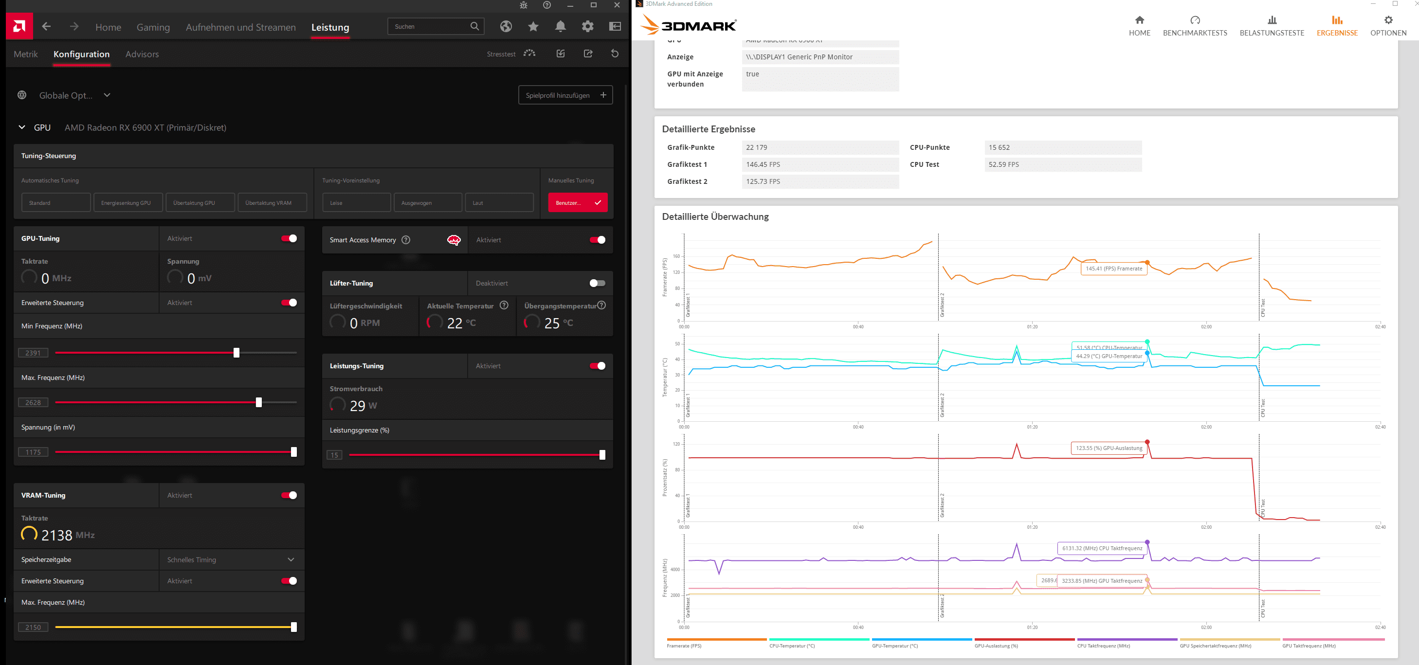Click Spannung (in mV) slider handle

pyautogui.click(x=293, y=452)
